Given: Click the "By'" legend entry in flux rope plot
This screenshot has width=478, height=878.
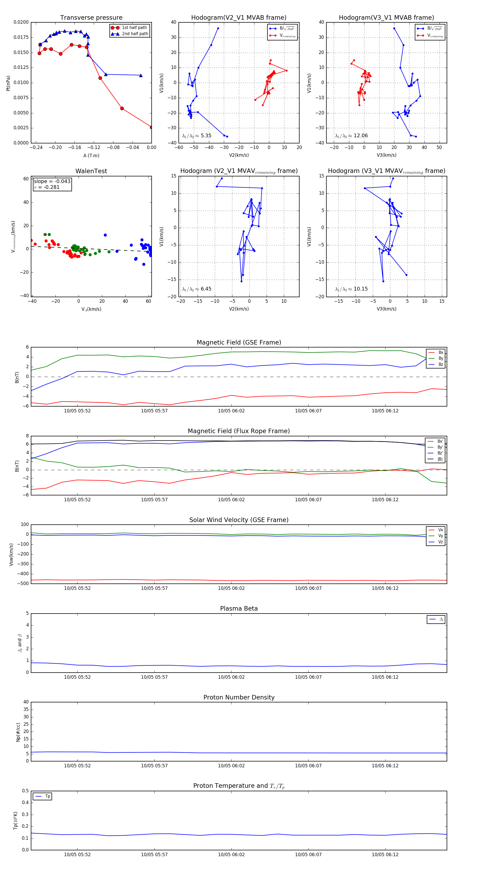Looking at the screenshot, I should [x=436, y=447].
